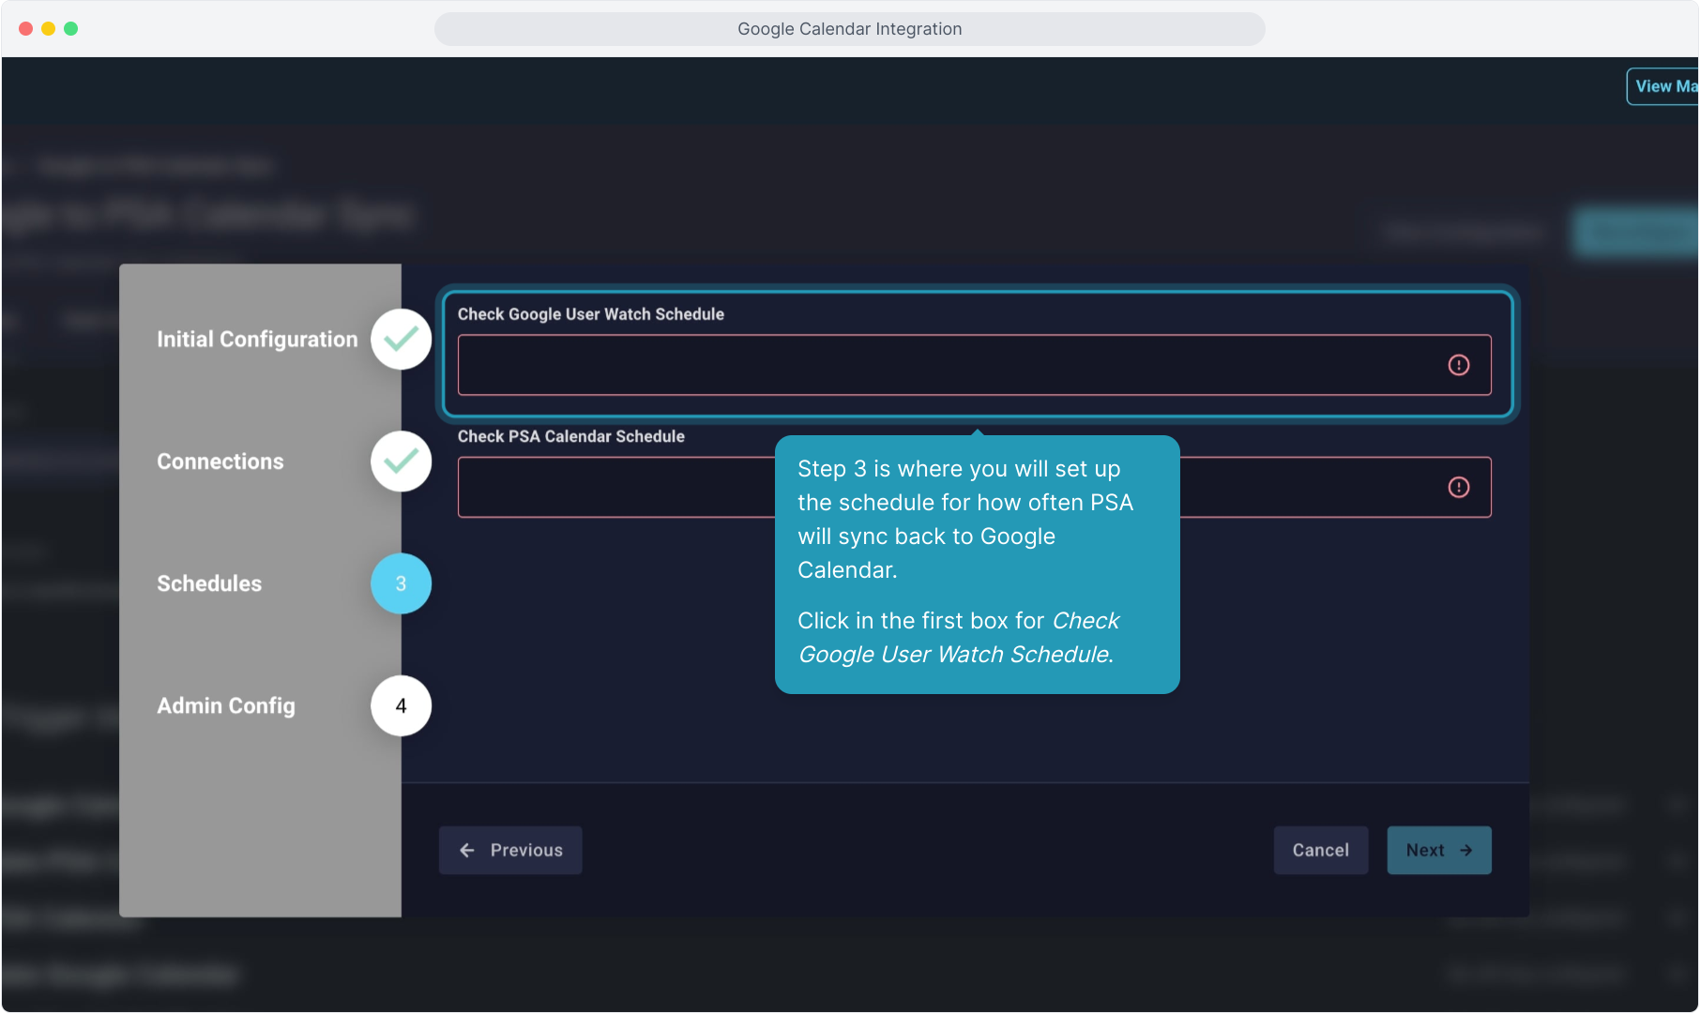Minimize the window with the yellow button

pos(48,29)
